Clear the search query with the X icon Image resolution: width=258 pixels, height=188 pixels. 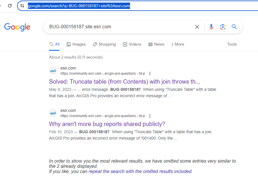click(x=197, y=27)
